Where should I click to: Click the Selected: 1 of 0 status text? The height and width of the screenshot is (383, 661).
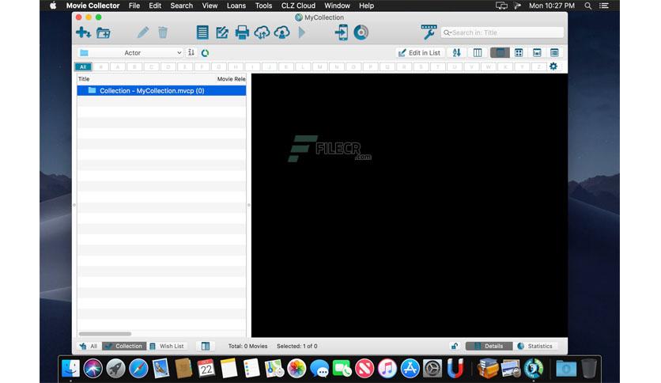297,346
